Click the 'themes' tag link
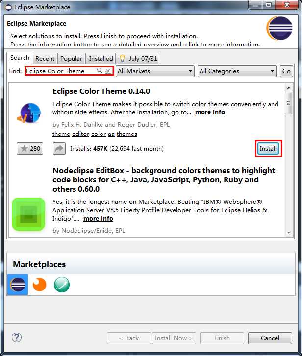302x356 pixels. click(127, 134)
